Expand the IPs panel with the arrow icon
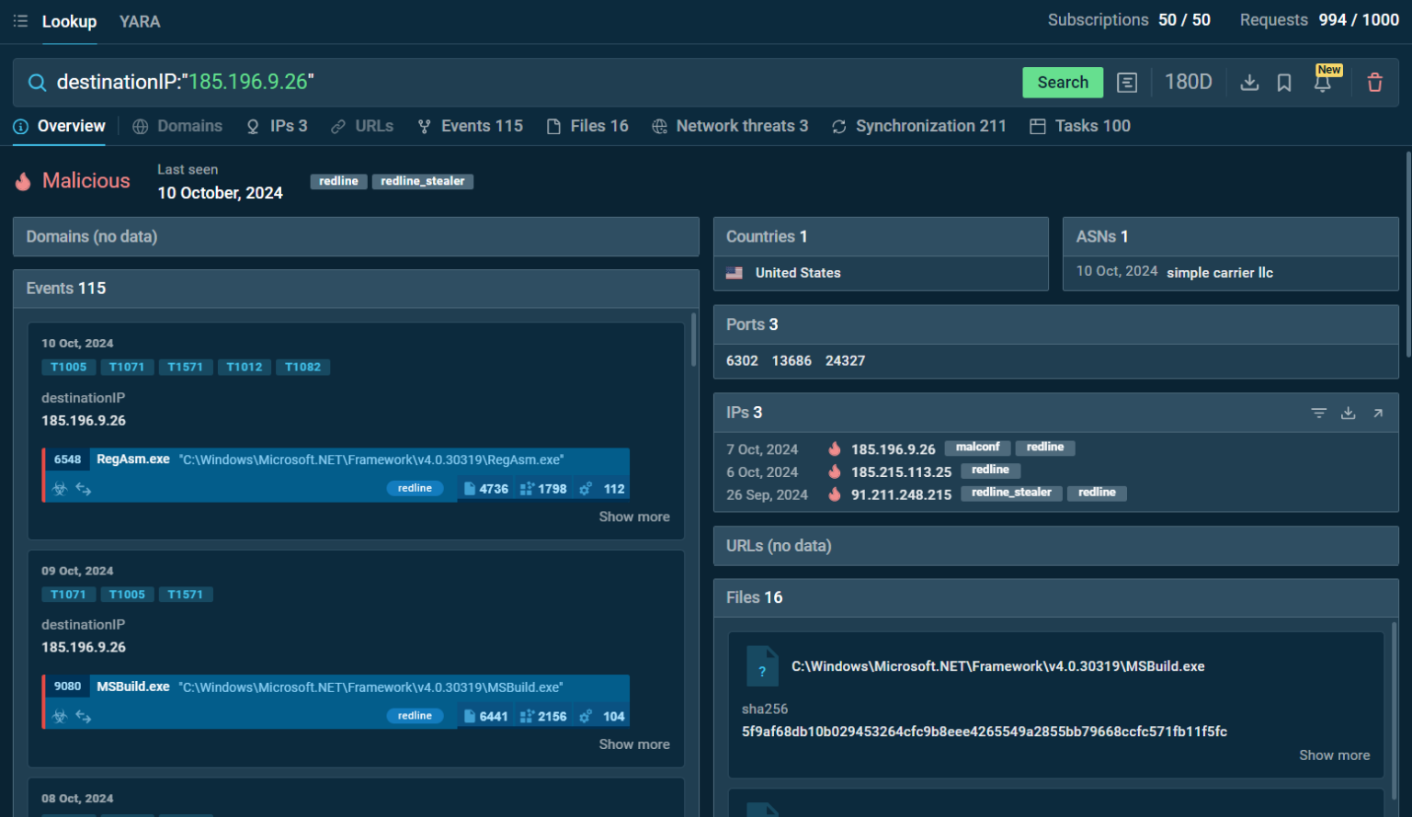The width and height of the screenshot is (1412, 817). (1378, 413)
